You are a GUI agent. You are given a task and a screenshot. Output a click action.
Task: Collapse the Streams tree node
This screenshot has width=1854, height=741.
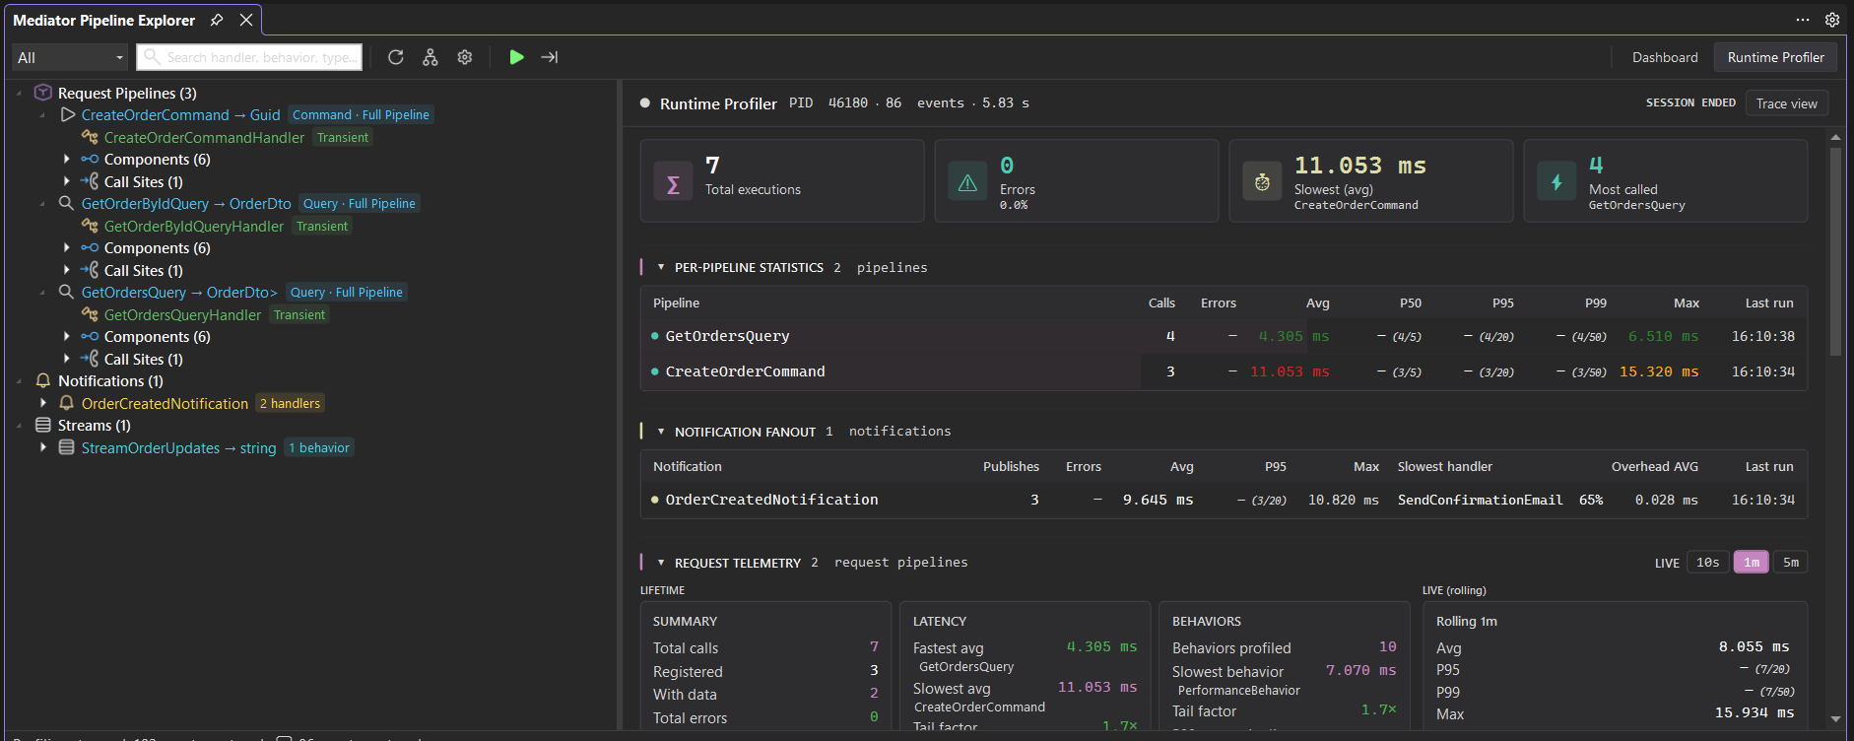[x=20, y=426]
